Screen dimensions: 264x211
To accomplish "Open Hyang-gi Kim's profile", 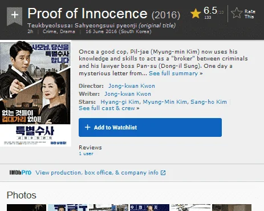I will pyautogui.click(x=120, y=102).
